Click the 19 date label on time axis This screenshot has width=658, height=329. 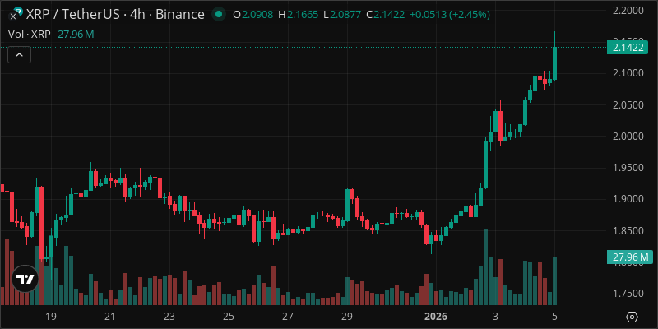pos(51,316)
